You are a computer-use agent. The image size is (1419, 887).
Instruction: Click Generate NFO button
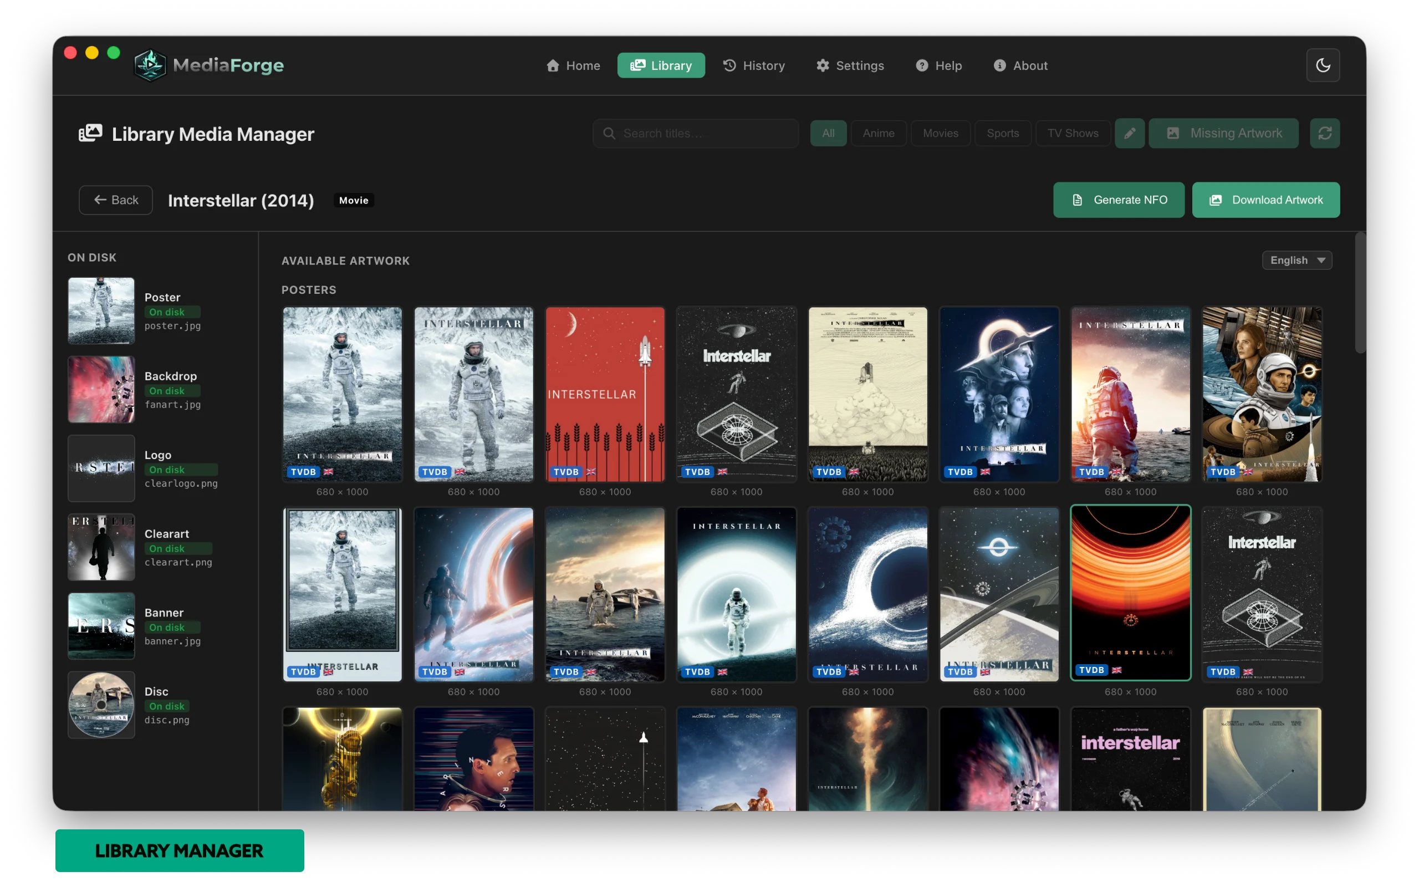click(1119, 200)
